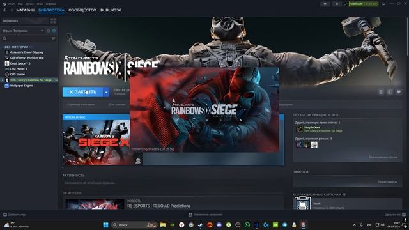Open the Сообщество tab
Screen dimensions: 409x230
(82, 10)
